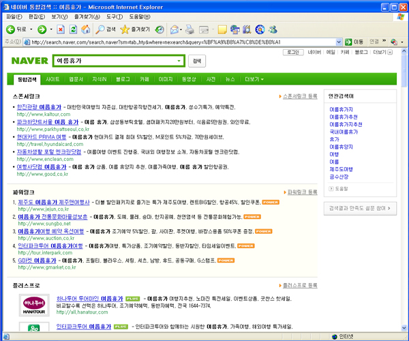Select the 사이트 search tab
This screenshot has height=341, width=409.
click(x=52, y=79)
